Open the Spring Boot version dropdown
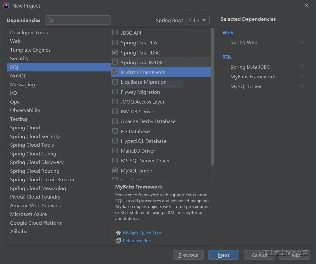This screenshot has width=316, height=264. click(x=197, y=20)
